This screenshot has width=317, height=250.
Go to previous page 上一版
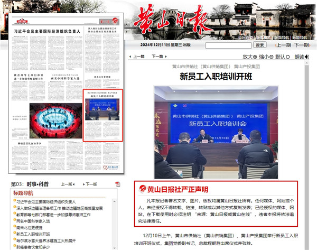[67, 184]
